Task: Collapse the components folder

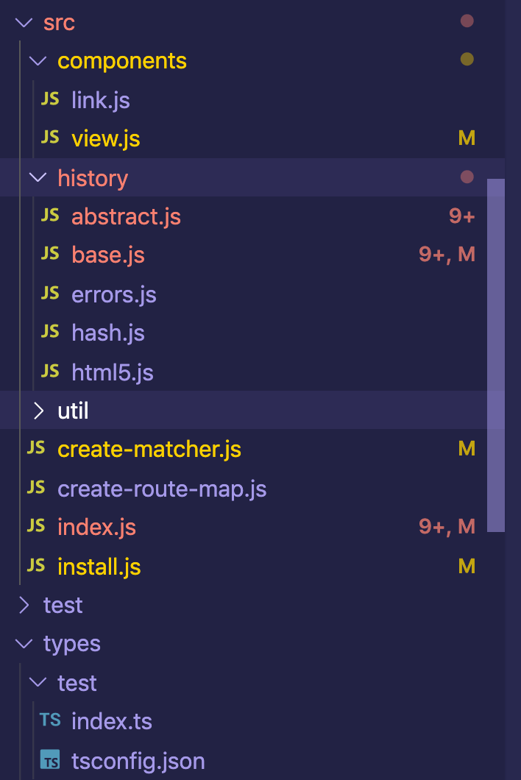Action: coord(38,61)
